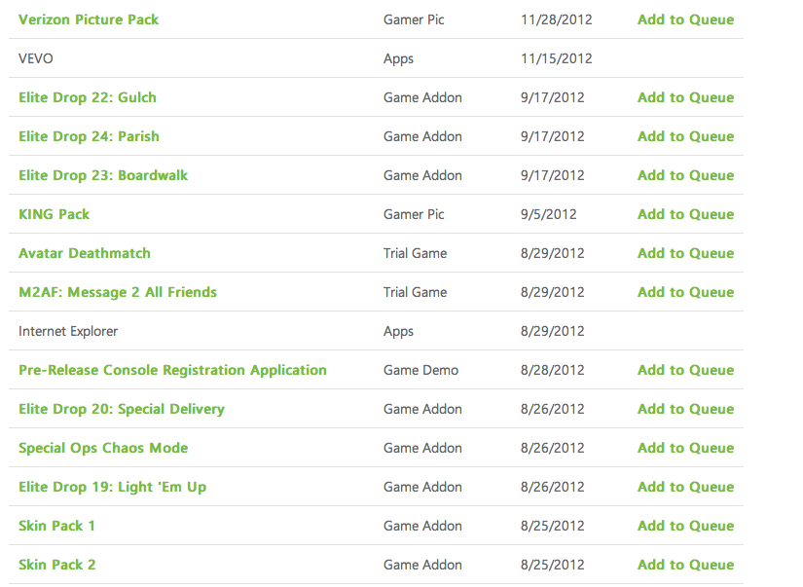The image size is (803, 587).
Task: Add Avatar Deathmatch to queue
Action: coord(685,253)
